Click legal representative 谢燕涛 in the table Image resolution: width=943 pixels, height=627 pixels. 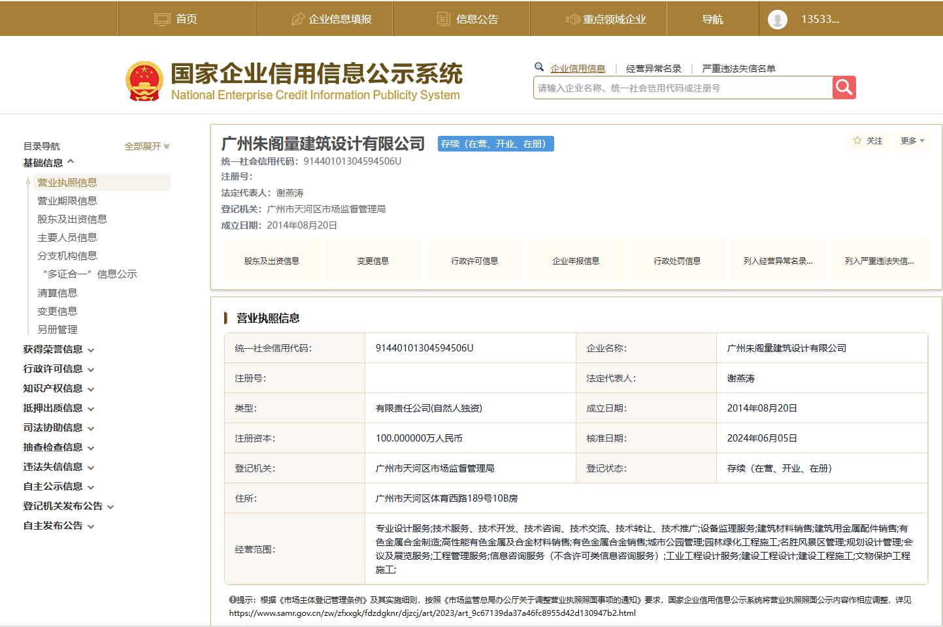(741, 378)
